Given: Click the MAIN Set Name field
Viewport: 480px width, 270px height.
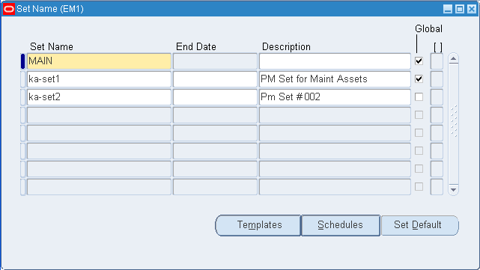Looking at the screenshot, I should [x=99, y=61].
